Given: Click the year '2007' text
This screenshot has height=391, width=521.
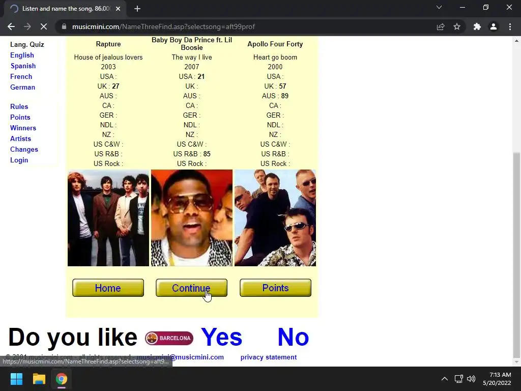Looking at the screenshot, I should [x=192, y=67].
